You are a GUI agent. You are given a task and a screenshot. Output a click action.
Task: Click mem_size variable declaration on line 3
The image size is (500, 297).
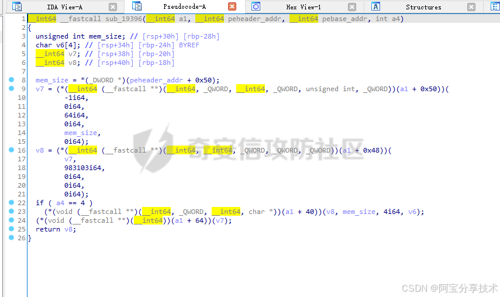click(105, 36)
